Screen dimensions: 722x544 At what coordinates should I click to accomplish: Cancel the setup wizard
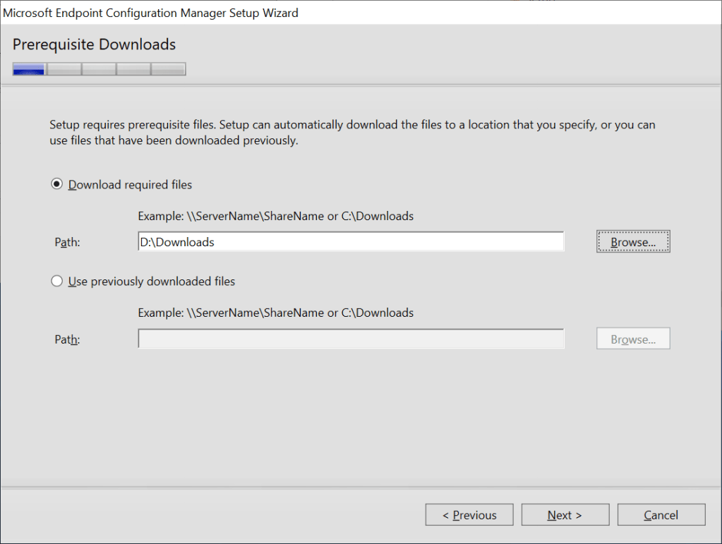coord(661,515)
